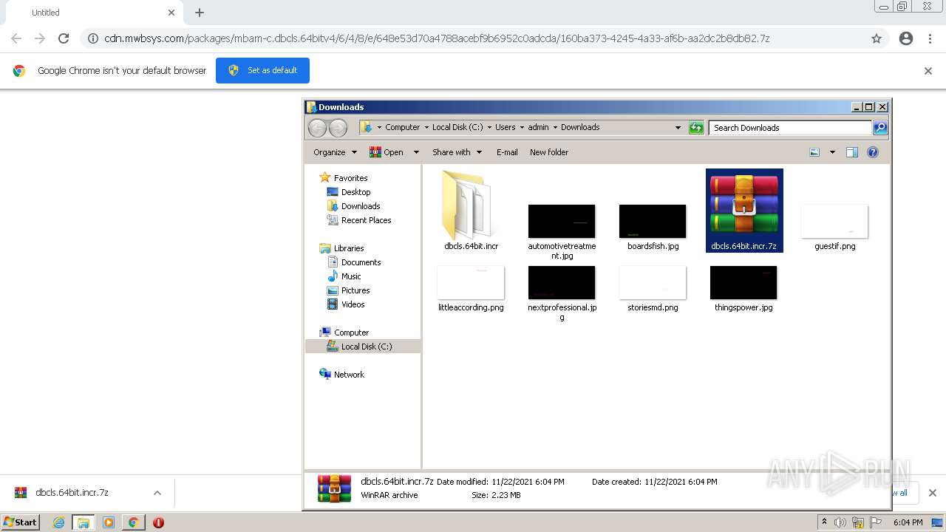Select Libraries in navigation pane
The height and width of the screenshot is (532, 946).
[349, 248]
